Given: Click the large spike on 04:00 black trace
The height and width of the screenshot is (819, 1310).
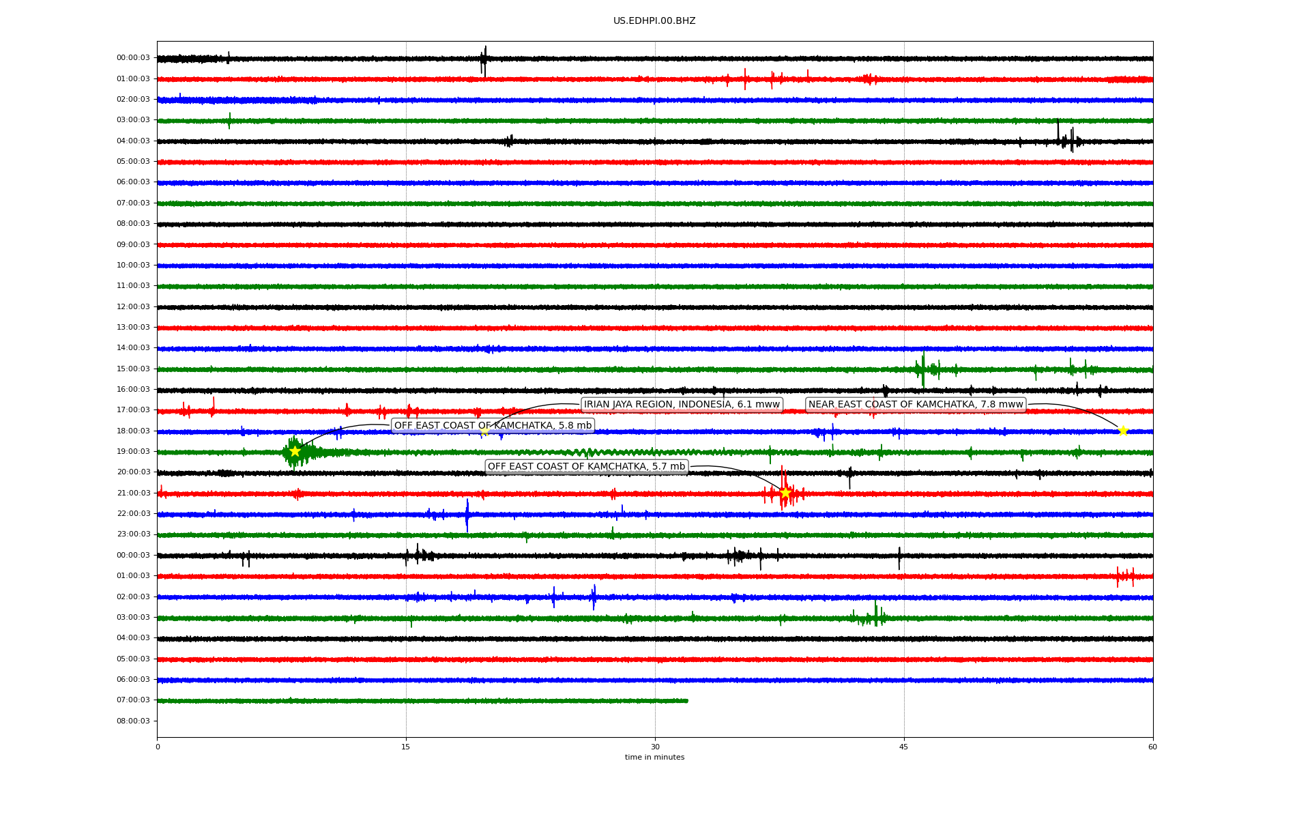Looking at the screenshot, I should click(x=1058, y=131).
